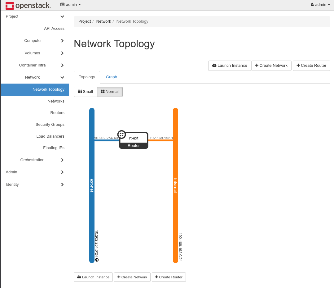Open the admin project dropdown
The height and width of the screenshot is (288, 334).
point(71,5)
